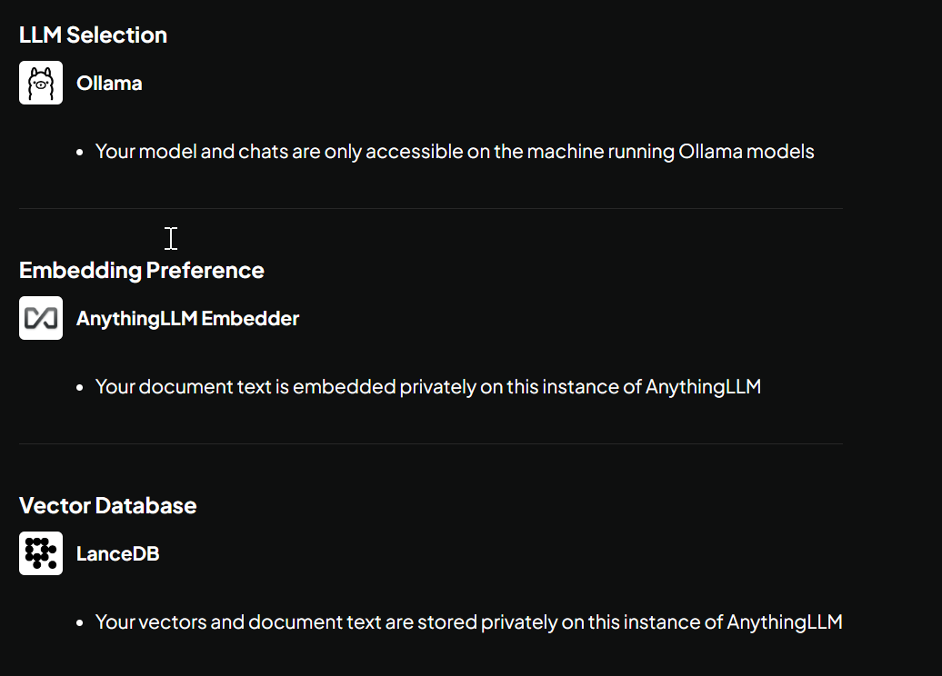Viewport: 942px width, 676px height.
Task: Click the document text embedded privately note
Action: click(x=427, y=387)
